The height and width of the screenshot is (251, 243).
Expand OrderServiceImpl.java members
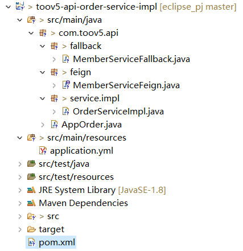pos(54,112)
